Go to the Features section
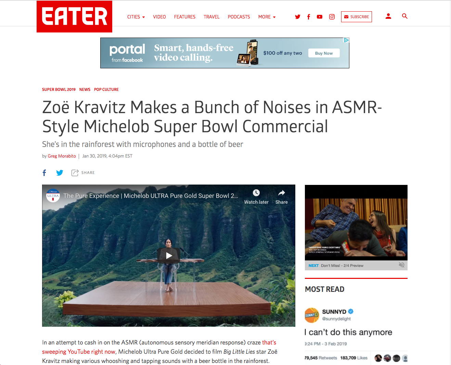The width and height of the screenshot is (451, 365). click(185, 17)
